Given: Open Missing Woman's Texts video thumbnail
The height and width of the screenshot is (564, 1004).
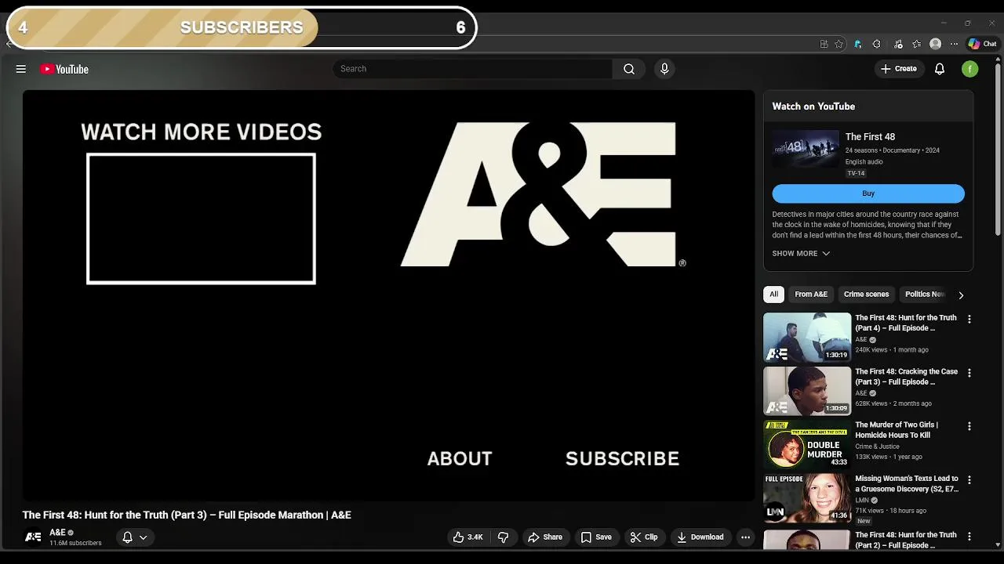Looking at the screenshot, I should click(807, 497).
